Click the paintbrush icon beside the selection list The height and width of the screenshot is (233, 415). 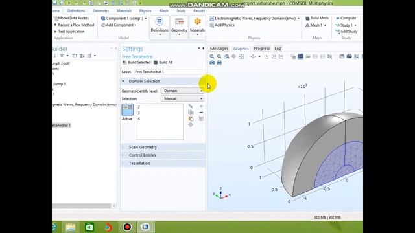coord(191,106)
